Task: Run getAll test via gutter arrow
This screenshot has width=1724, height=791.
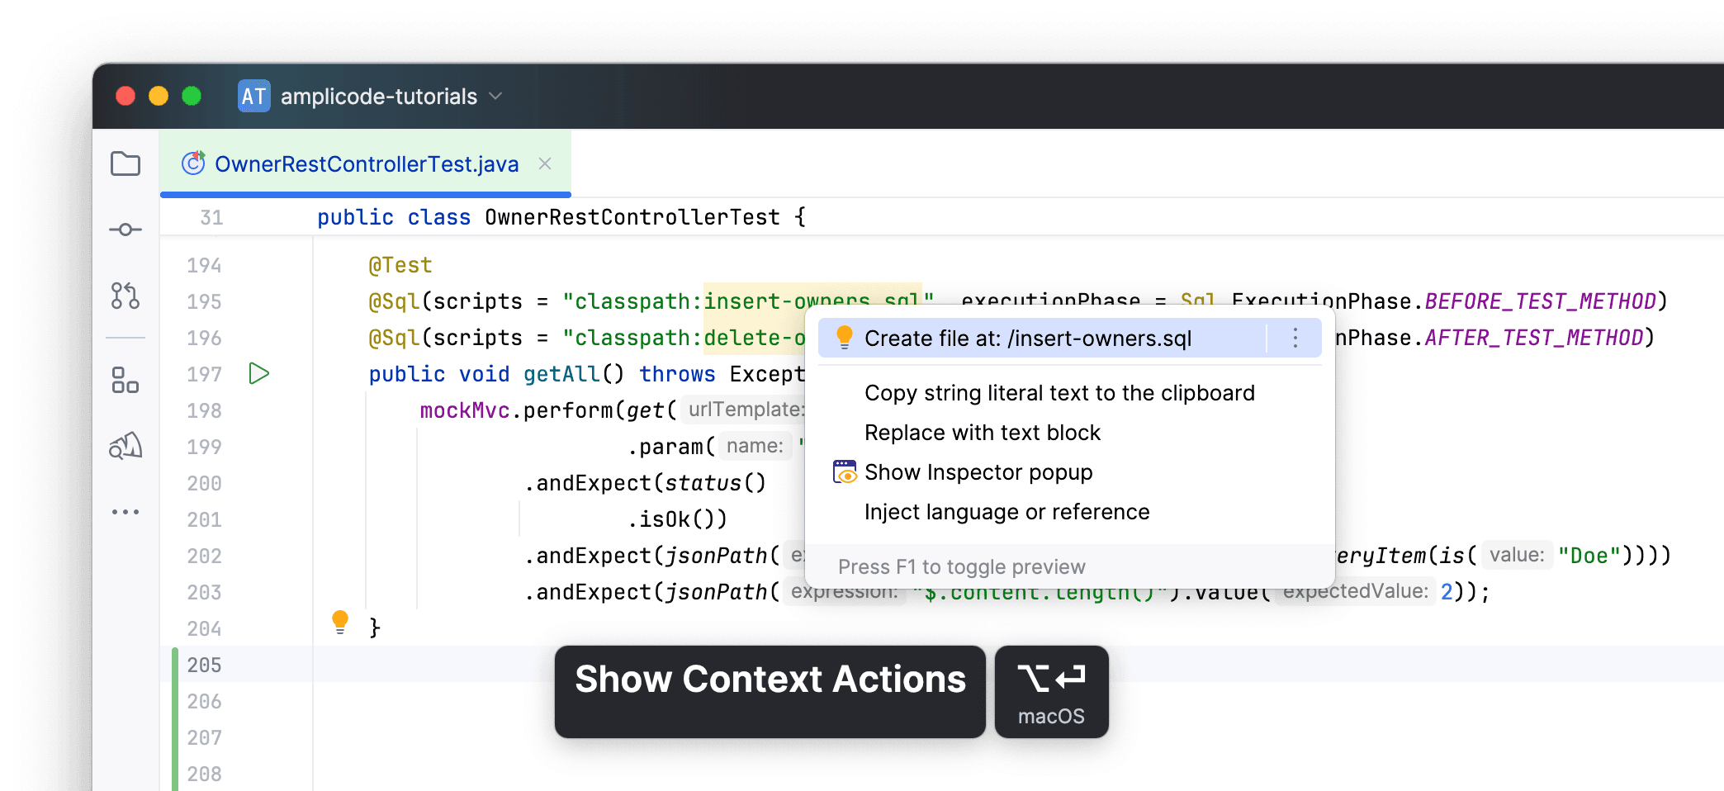Action: (258, 373)
